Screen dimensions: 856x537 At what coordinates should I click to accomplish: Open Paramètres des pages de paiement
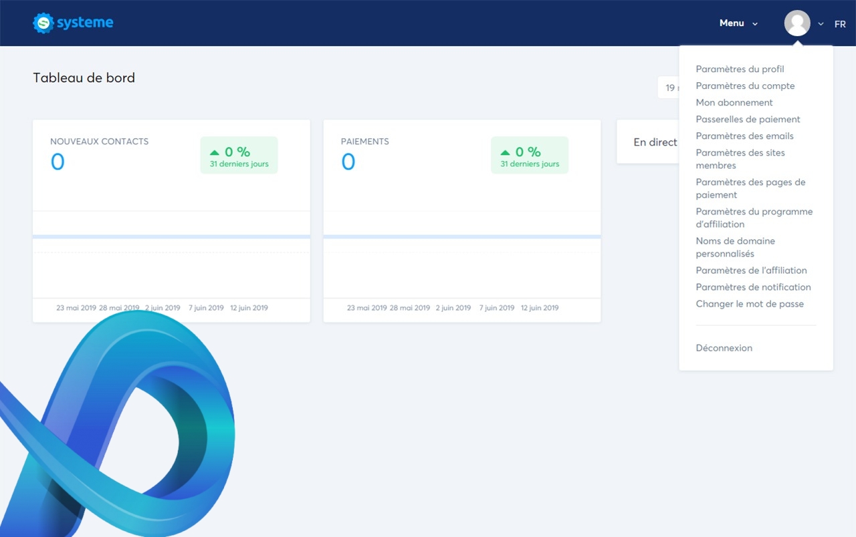[750, 188]
